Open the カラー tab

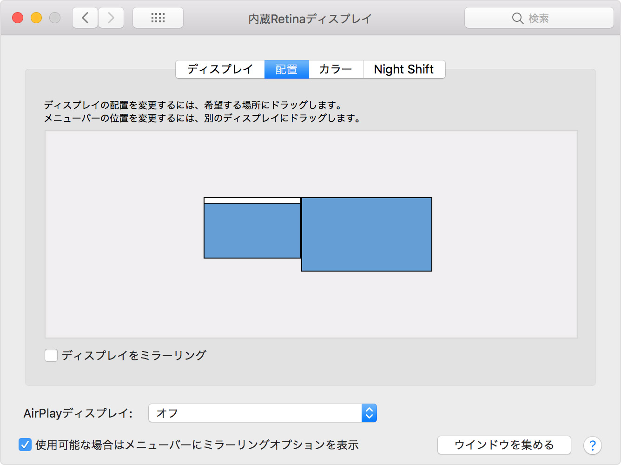(336, 69)
